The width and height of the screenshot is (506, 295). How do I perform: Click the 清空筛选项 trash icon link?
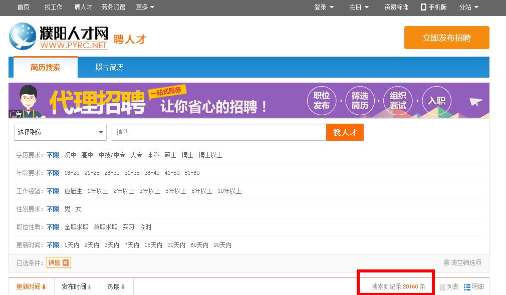pos(462,263)
